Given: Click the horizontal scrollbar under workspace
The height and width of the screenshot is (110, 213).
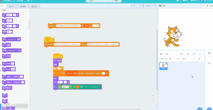Looking at the screenshot, I should click(x=101, y=109).
